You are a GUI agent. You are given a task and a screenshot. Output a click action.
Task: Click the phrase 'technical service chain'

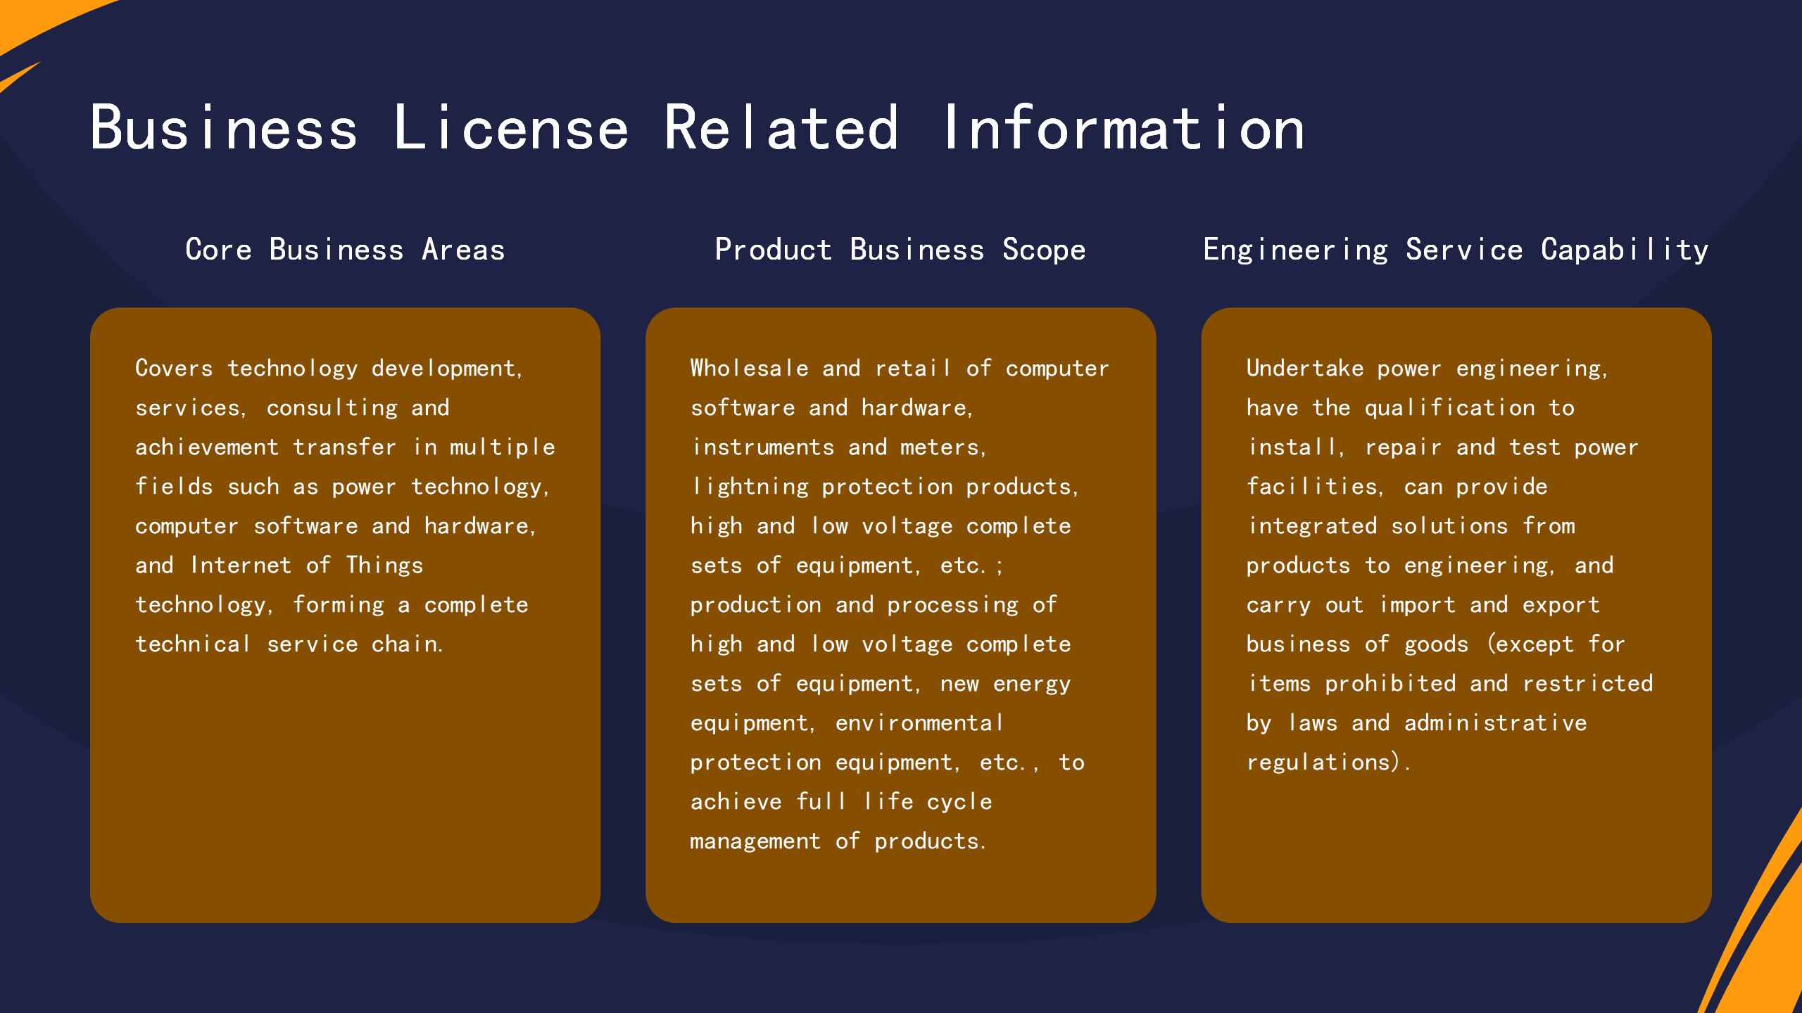tap(290, 643)
